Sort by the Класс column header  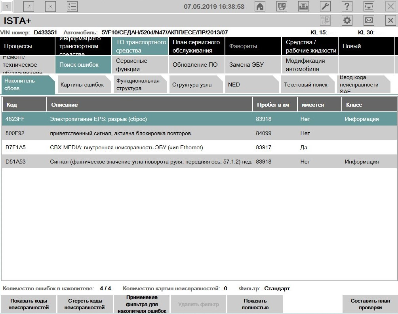point(369,105)
